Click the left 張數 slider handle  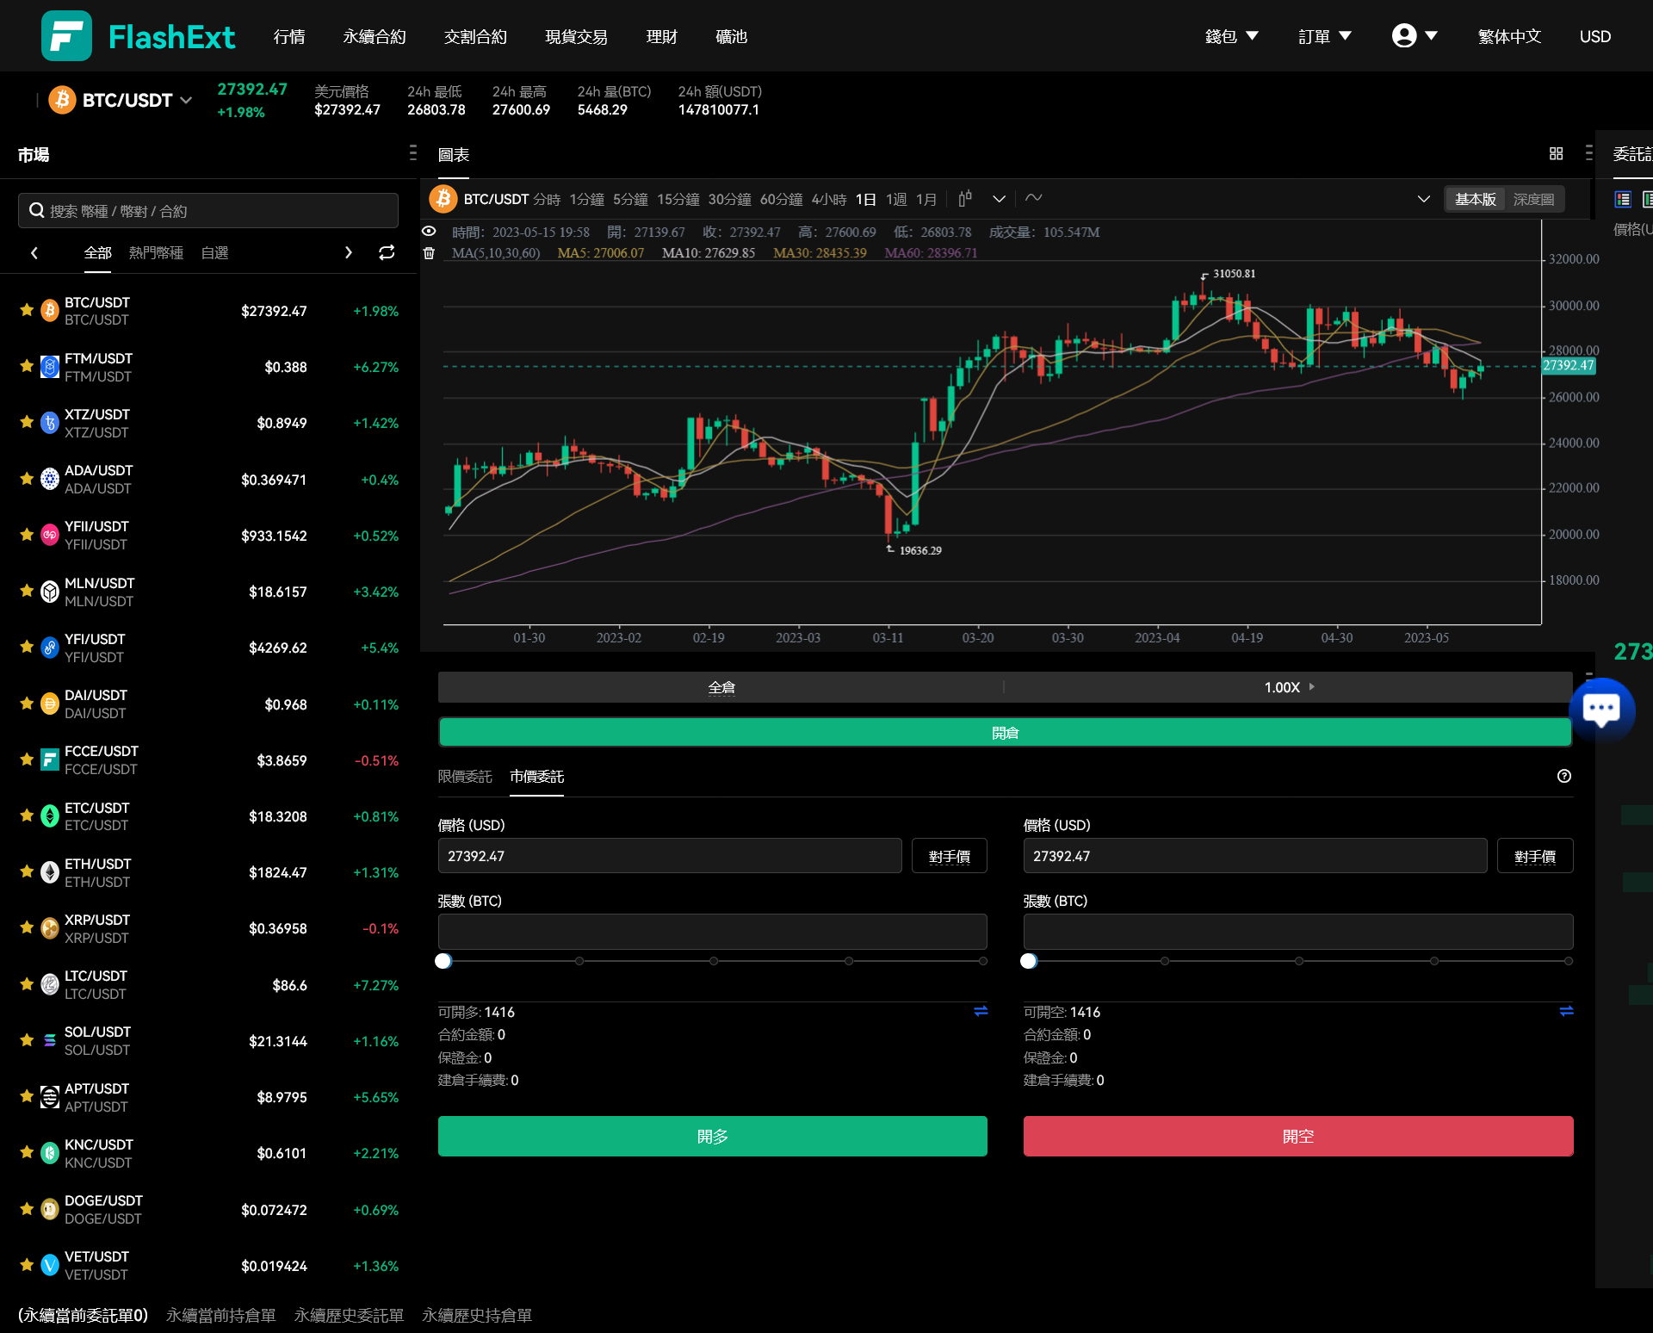tap(443, 961)
